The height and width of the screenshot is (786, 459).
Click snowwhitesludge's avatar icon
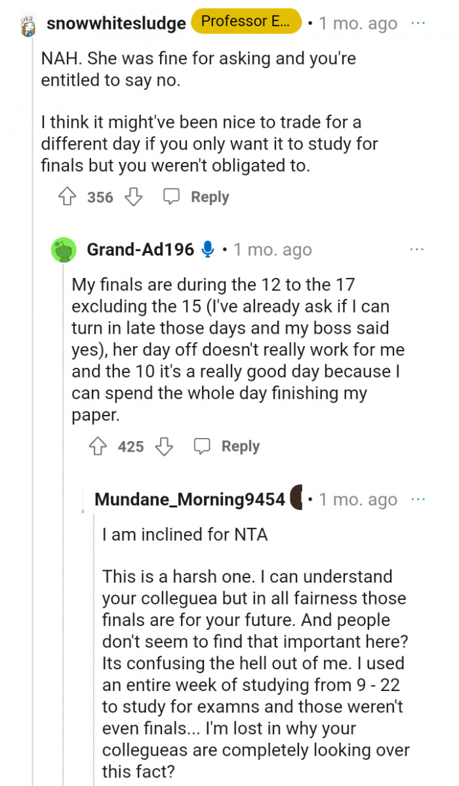[28, 25]
